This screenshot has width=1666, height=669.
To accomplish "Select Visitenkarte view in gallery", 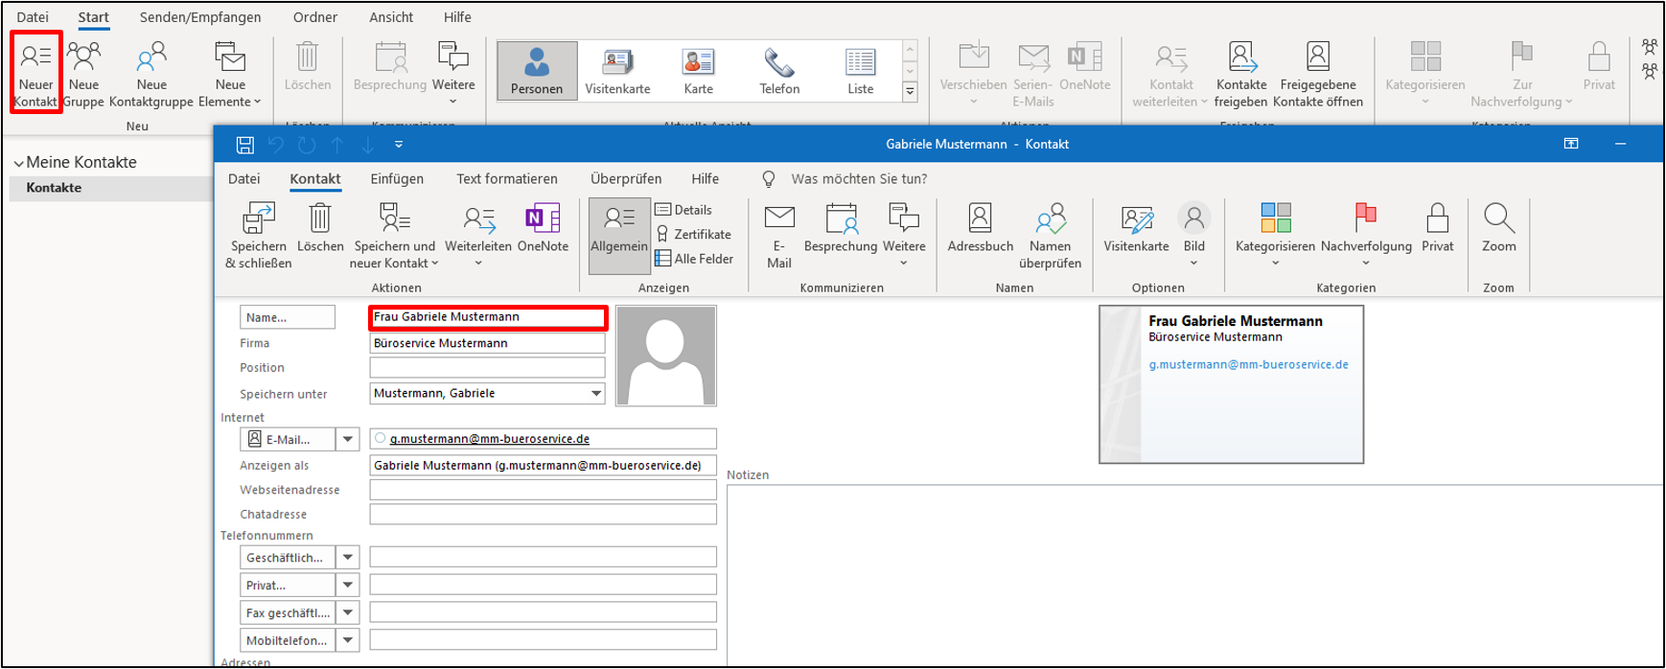I will [617, 70].
